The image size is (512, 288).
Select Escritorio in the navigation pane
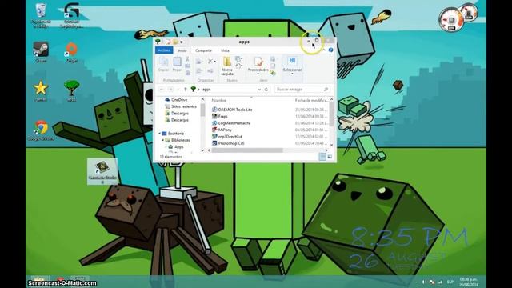pos(173,134)
